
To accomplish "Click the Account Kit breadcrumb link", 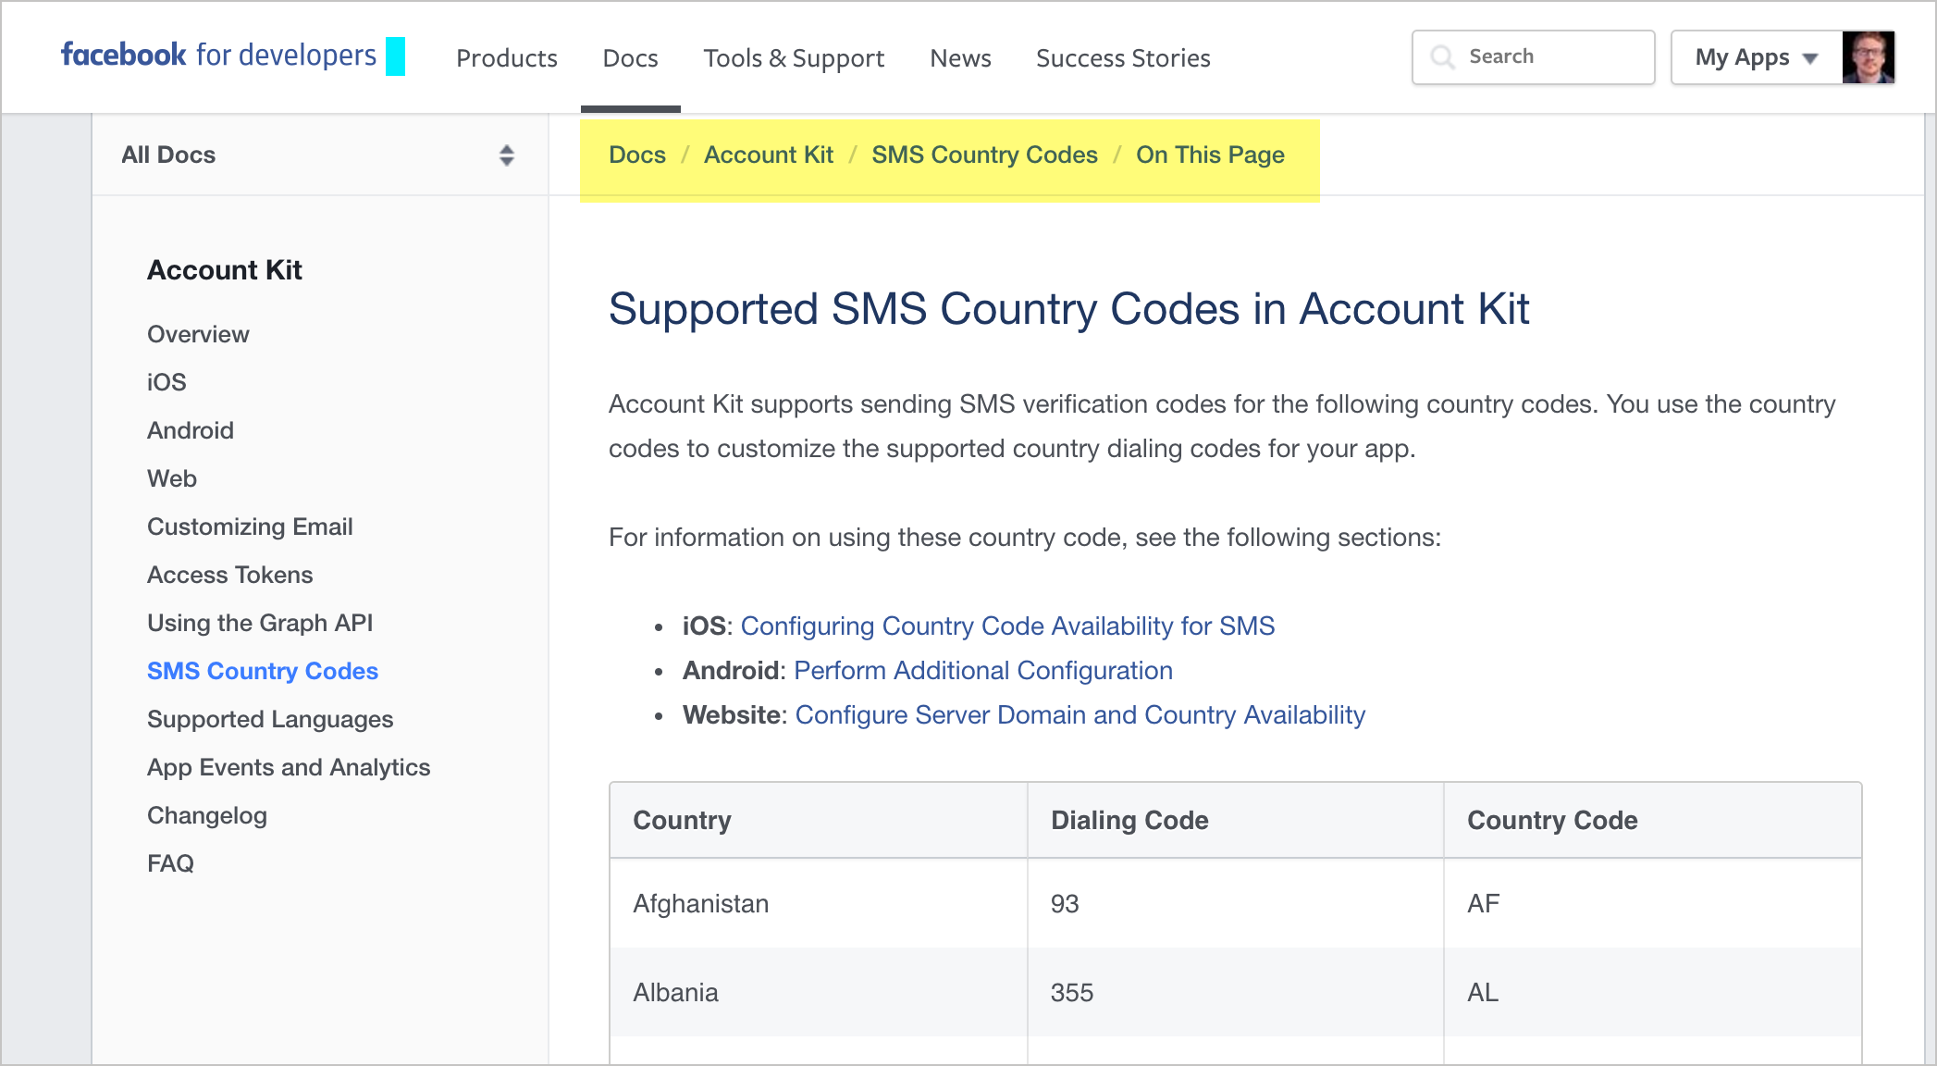I will click(x=769, y=155).
